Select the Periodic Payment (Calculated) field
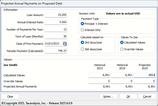The height and width of the screenshot is (106, 158). [56, 51]
